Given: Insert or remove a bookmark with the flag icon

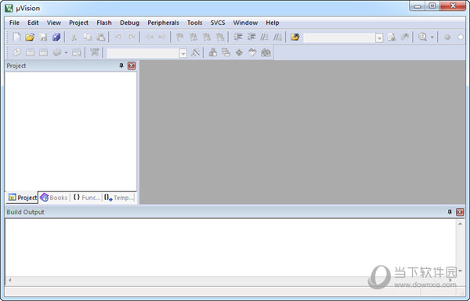Looking at the screenshot, I should point(179,37).
